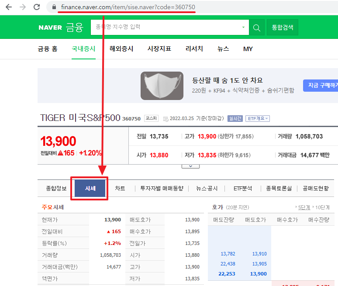
Task: Click the 등락률 +1.2% table cell
Action: [x=112, y=243]
